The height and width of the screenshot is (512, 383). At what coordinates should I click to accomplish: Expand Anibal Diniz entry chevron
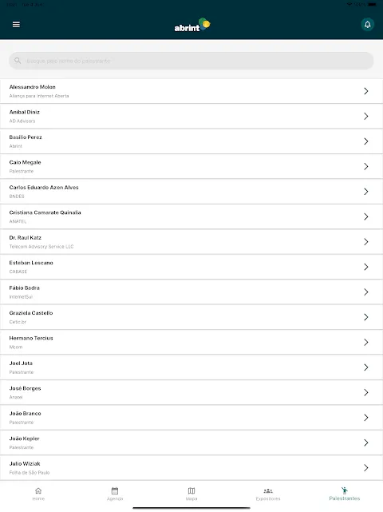coord(366,117)
